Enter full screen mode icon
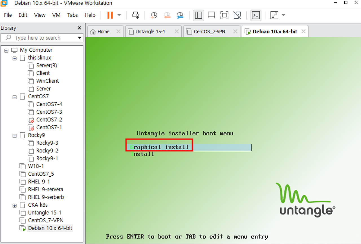Image resolution: width=361 pixels, height=244 pixels. (x=224, y=15)
